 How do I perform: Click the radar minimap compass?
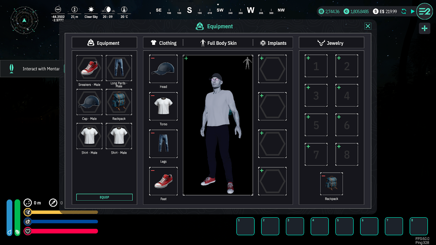[25, 20]
